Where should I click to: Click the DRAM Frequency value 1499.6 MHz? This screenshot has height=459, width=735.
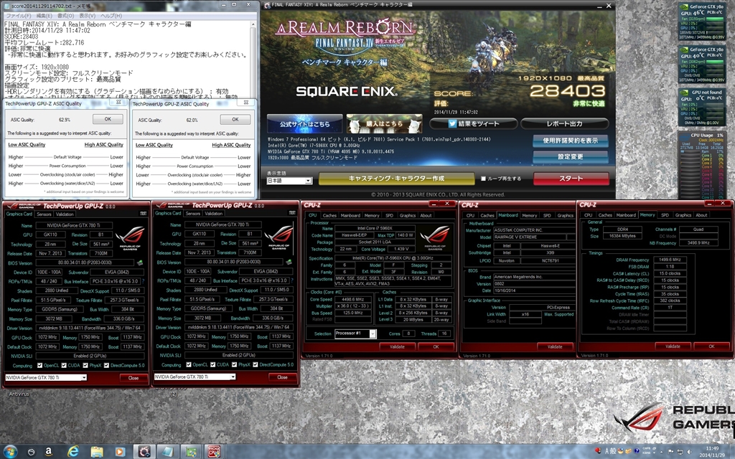(670, 260)
